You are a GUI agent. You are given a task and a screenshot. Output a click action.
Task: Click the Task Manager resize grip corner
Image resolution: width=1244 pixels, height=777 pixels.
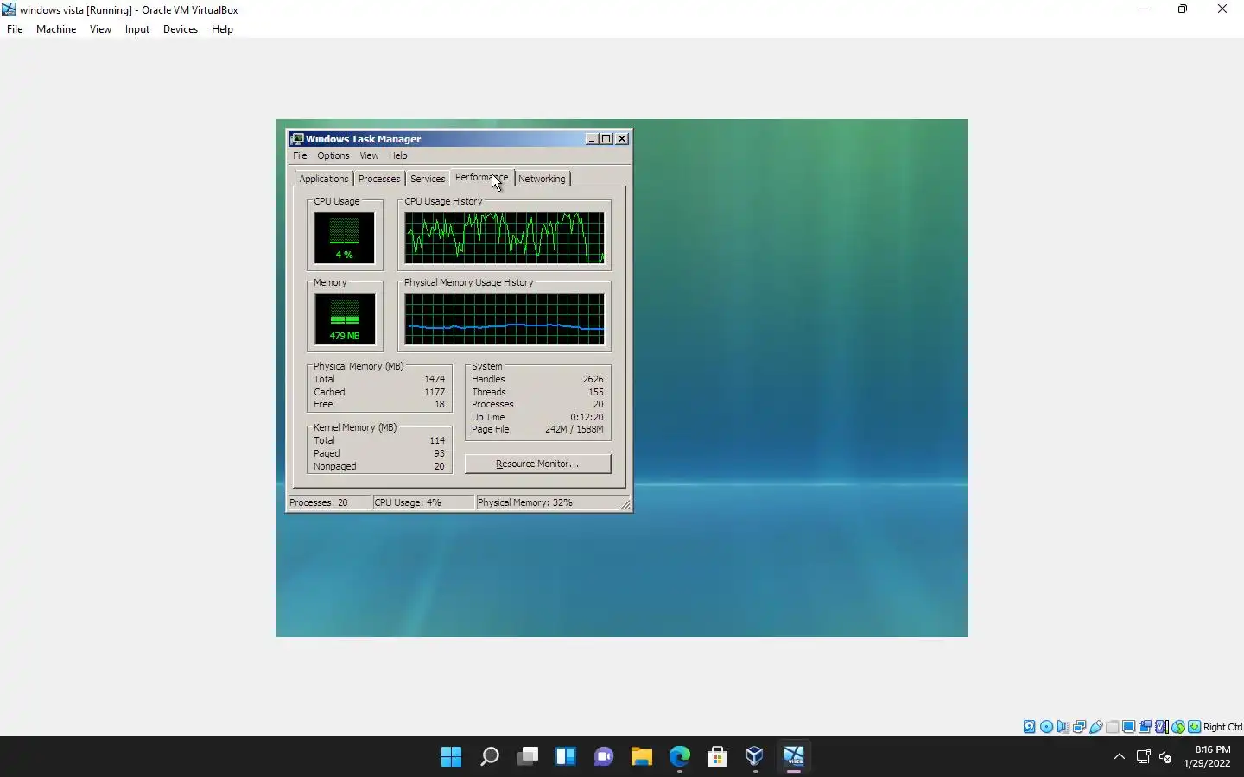click(x=625, y=504)
